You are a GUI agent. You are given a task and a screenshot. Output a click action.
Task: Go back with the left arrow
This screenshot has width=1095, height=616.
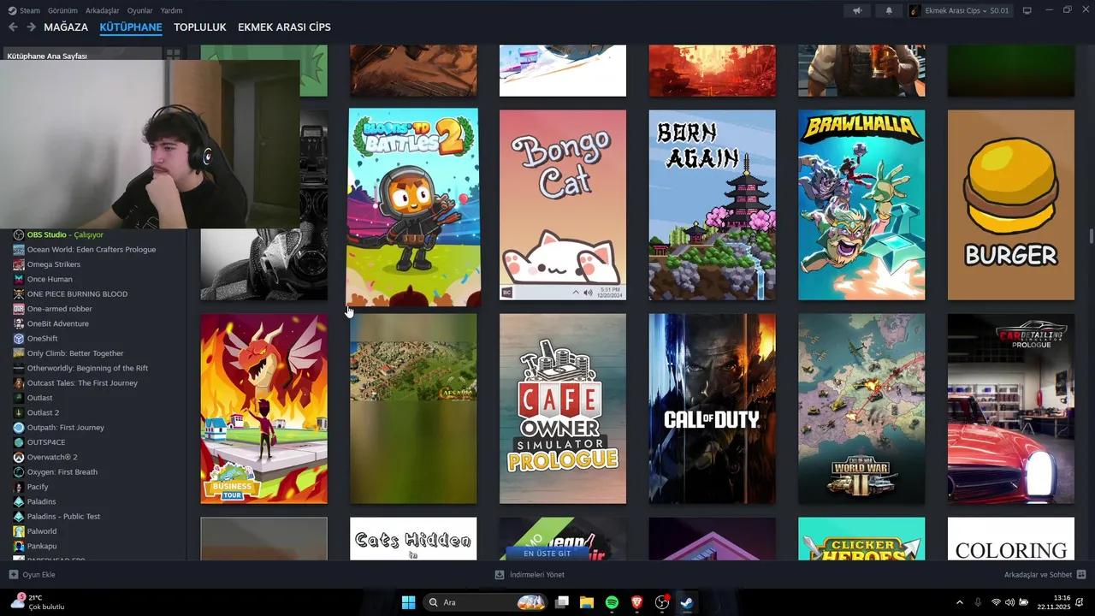point(13,27)
